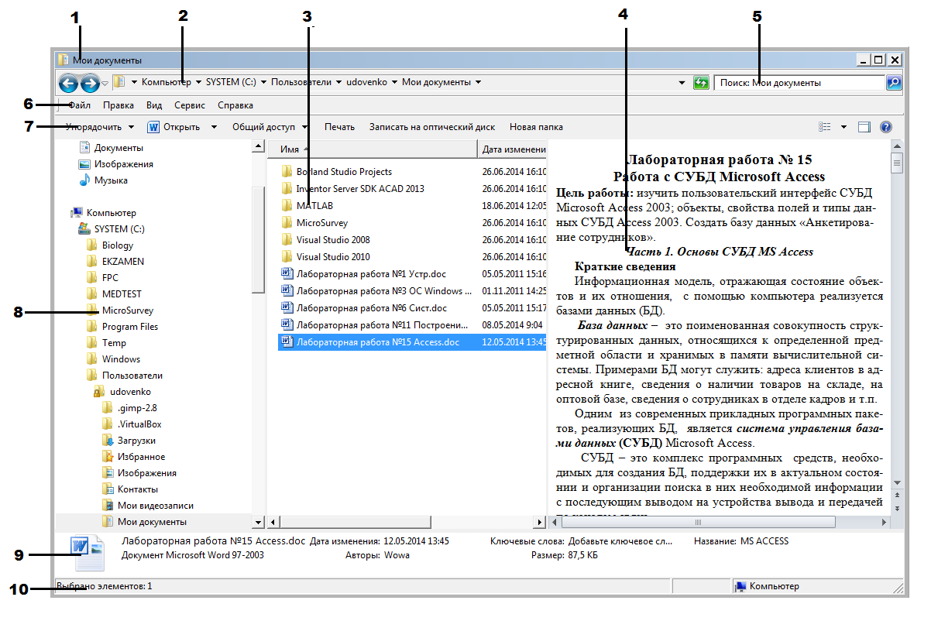Click the Forward navigation arrow
Screen dimensions: 931x621
(90, 82)
